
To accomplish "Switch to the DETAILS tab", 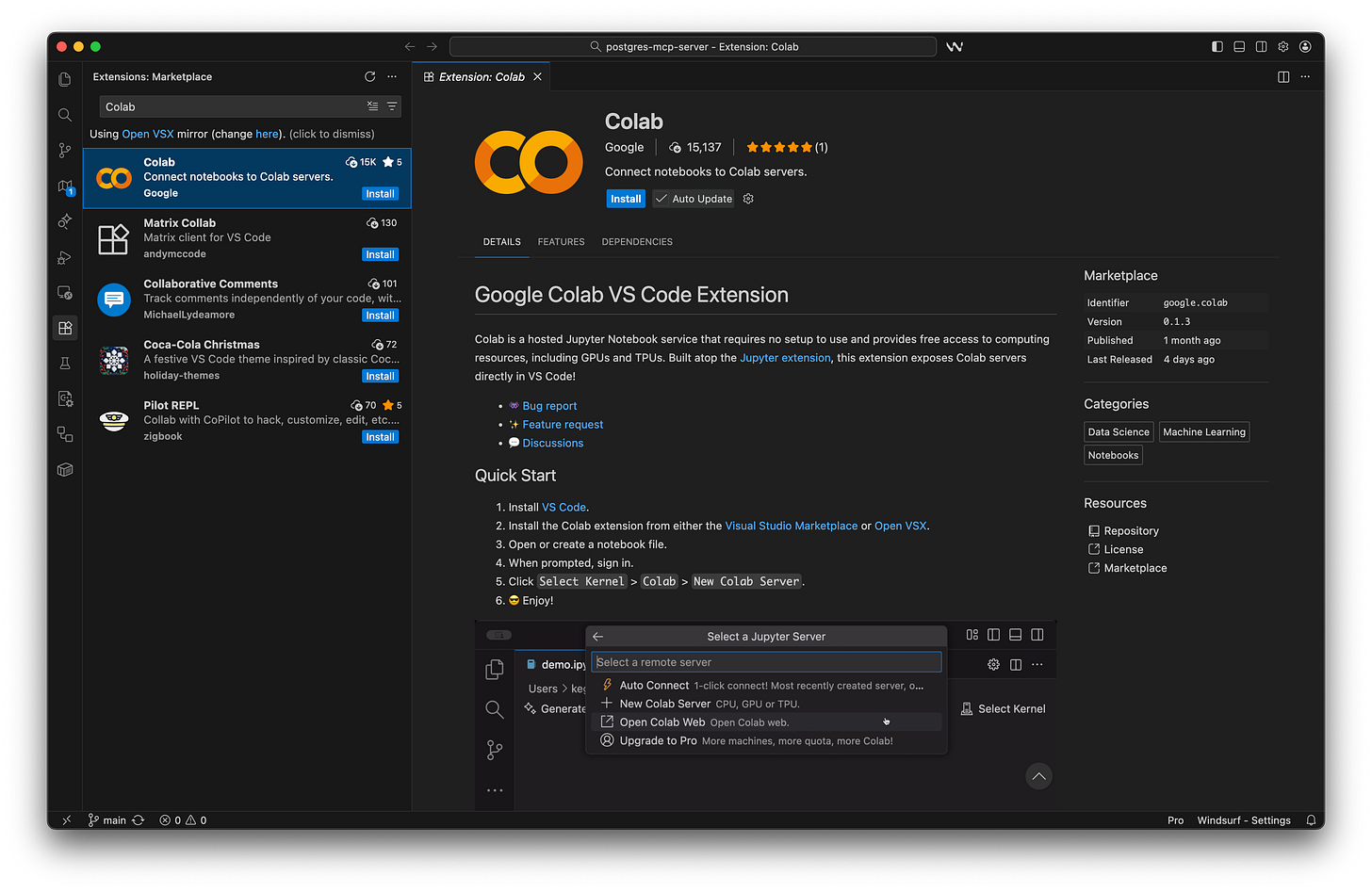I will pos(502,242).
